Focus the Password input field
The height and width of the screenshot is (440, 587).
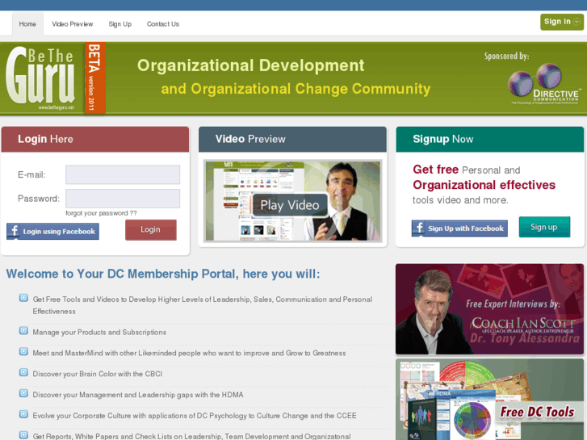tap(123, 199)
